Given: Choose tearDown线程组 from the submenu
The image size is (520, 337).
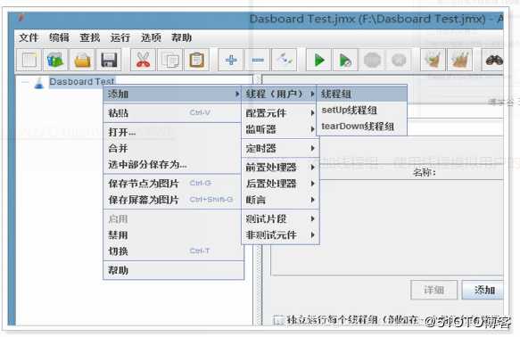Looking at the screenshot, I should click(362, 127).
